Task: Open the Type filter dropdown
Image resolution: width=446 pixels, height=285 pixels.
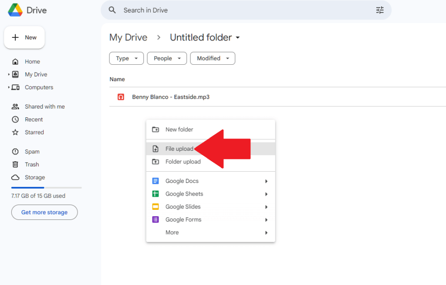Action: tap(126, 58)
